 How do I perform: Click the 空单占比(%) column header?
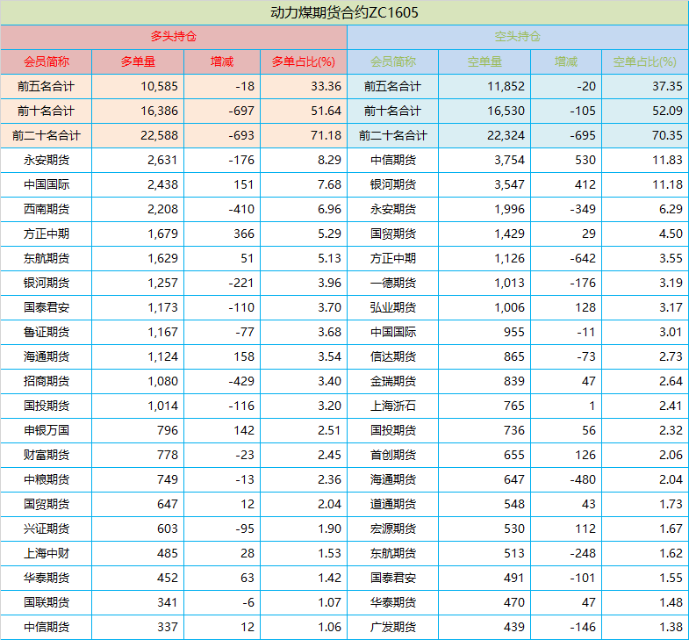(644, 62)
